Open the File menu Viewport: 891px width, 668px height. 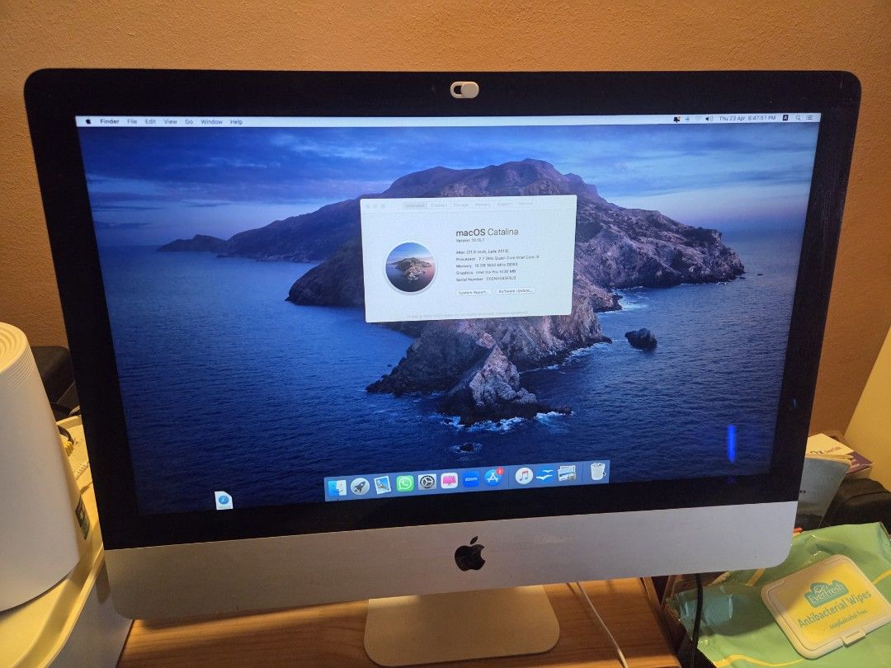click(132, 121)
